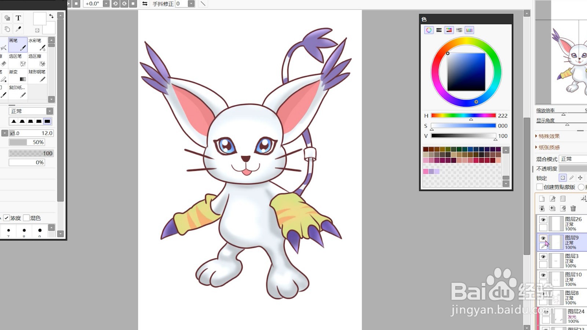Choose the 球形钢笔 ballpoint pen tool
The width and height of the screenshot is (587, 330).
(37, 76)
